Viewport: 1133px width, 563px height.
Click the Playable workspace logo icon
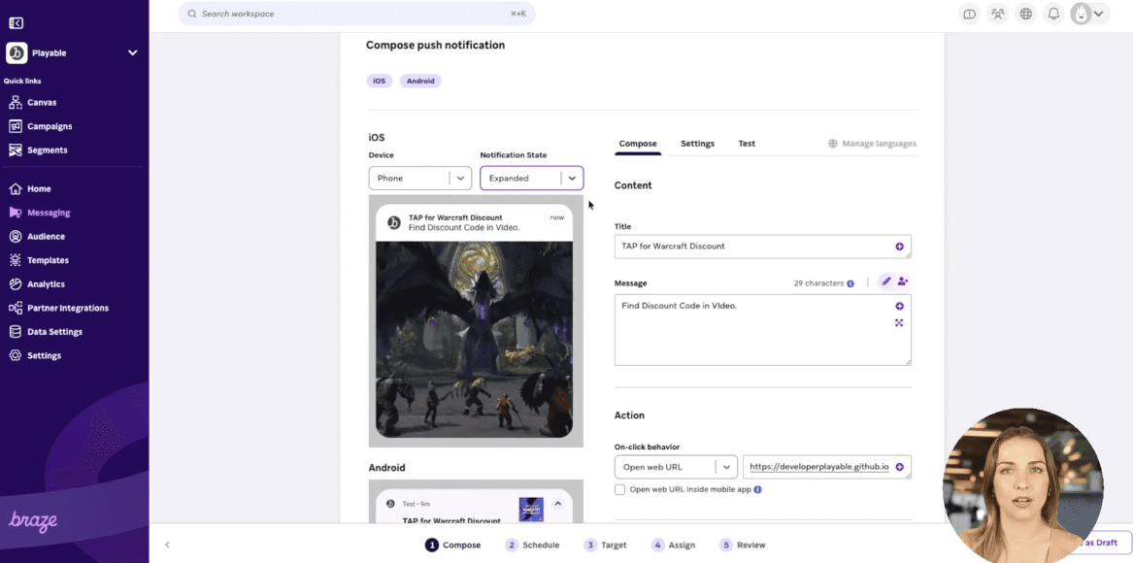click(x=17, y=52)
